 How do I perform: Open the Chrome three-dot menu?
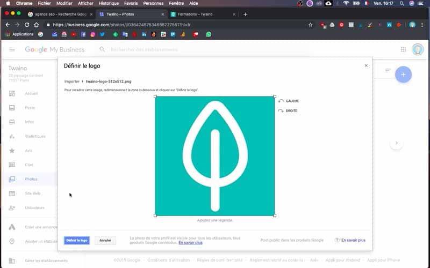(422, 25)
